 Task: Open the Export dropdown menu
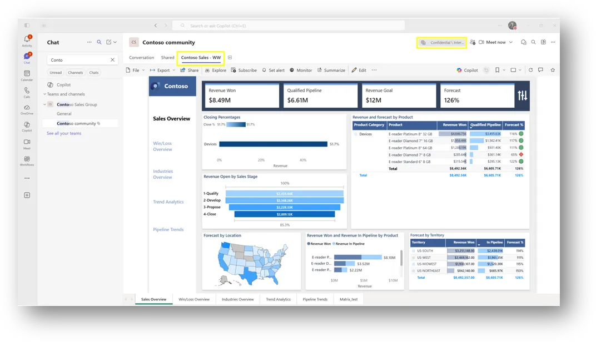click(x=163, y=70)
